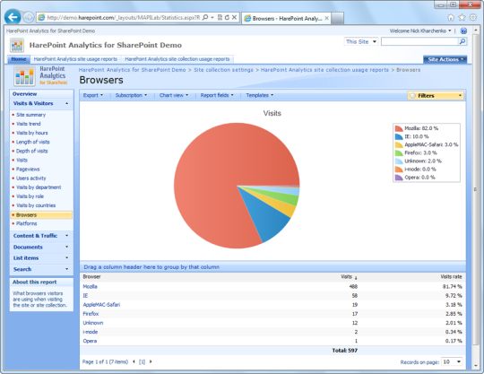484x374 pixels.
Task: Go to next page arrow in pager
Action: 151,361
